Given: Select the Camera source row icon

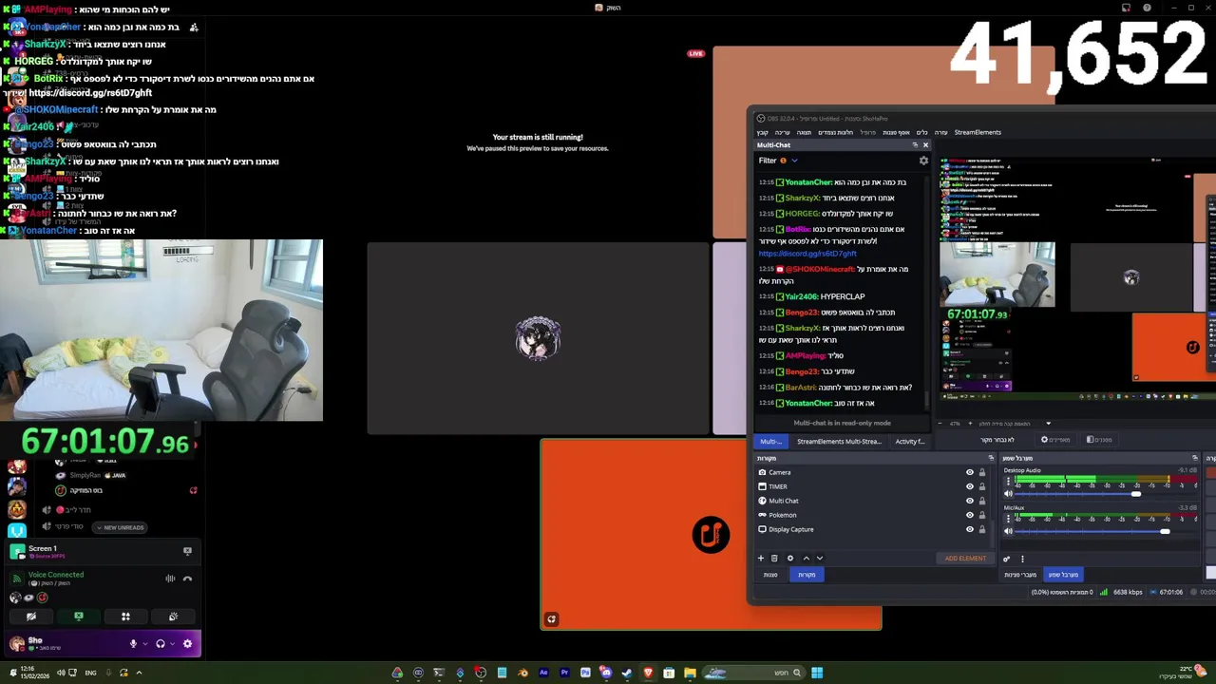Looking at the screenshot, I should click(762, 472).
